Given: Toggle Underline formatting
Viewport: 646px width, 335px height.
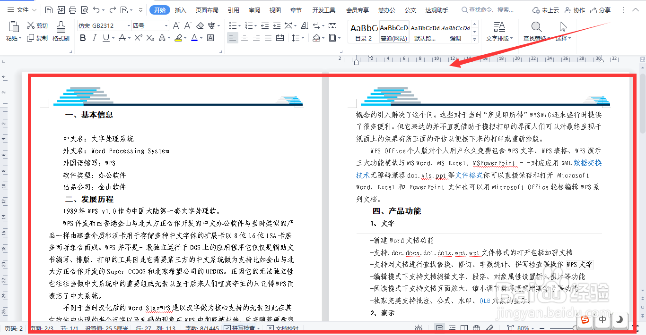Looking at the screenshot, I should (x=105, y=38).
